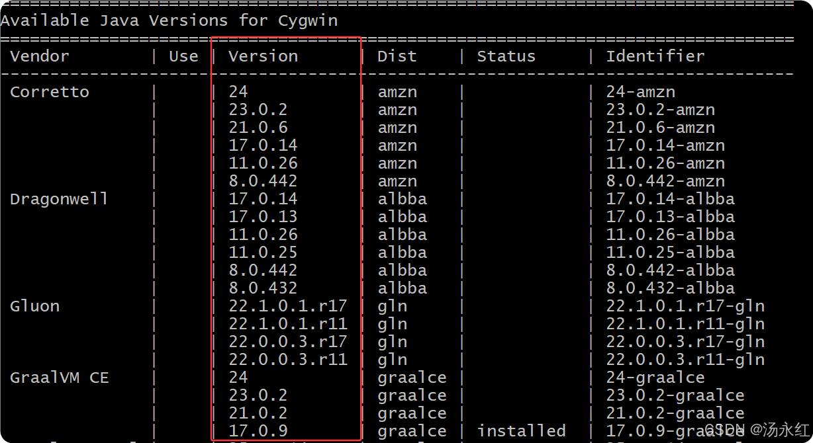This screenshot has height=443, width=813.
Task: Click identifier 8.0.442-amzn
Action: 665,181
